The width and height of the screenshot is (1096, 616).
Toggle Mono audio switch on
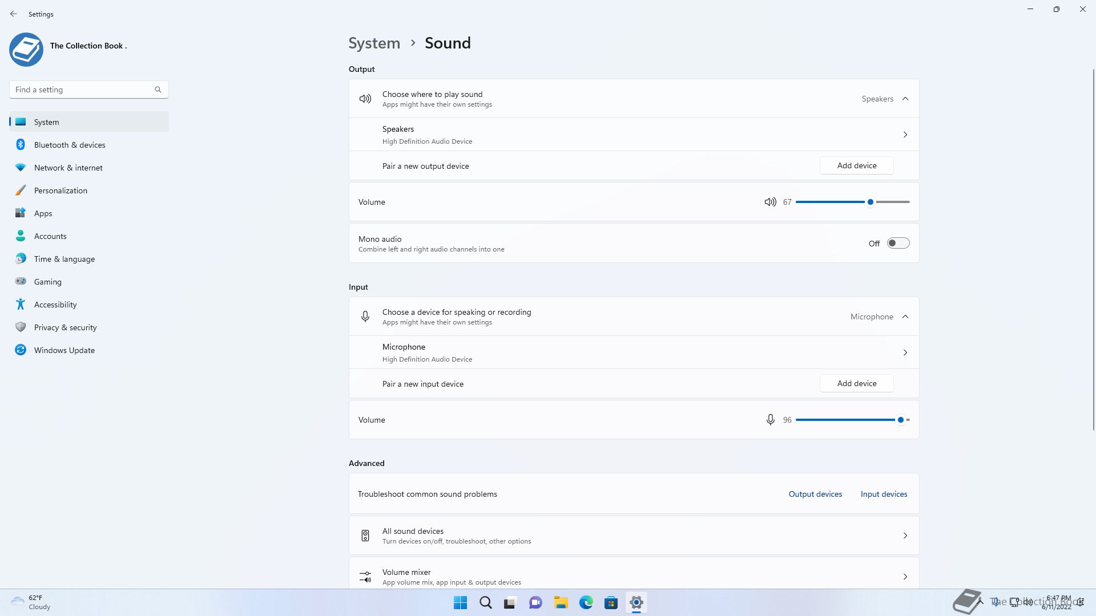898,244
